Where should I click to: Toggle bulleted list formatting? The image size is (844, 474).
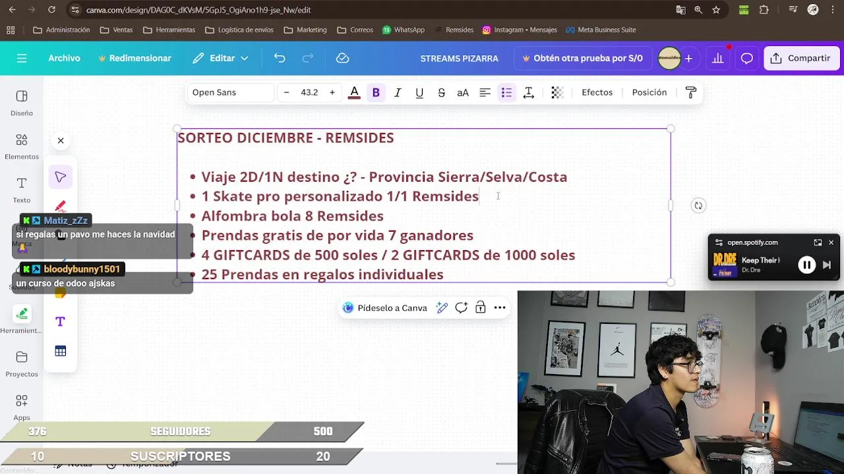click(506, 92)
